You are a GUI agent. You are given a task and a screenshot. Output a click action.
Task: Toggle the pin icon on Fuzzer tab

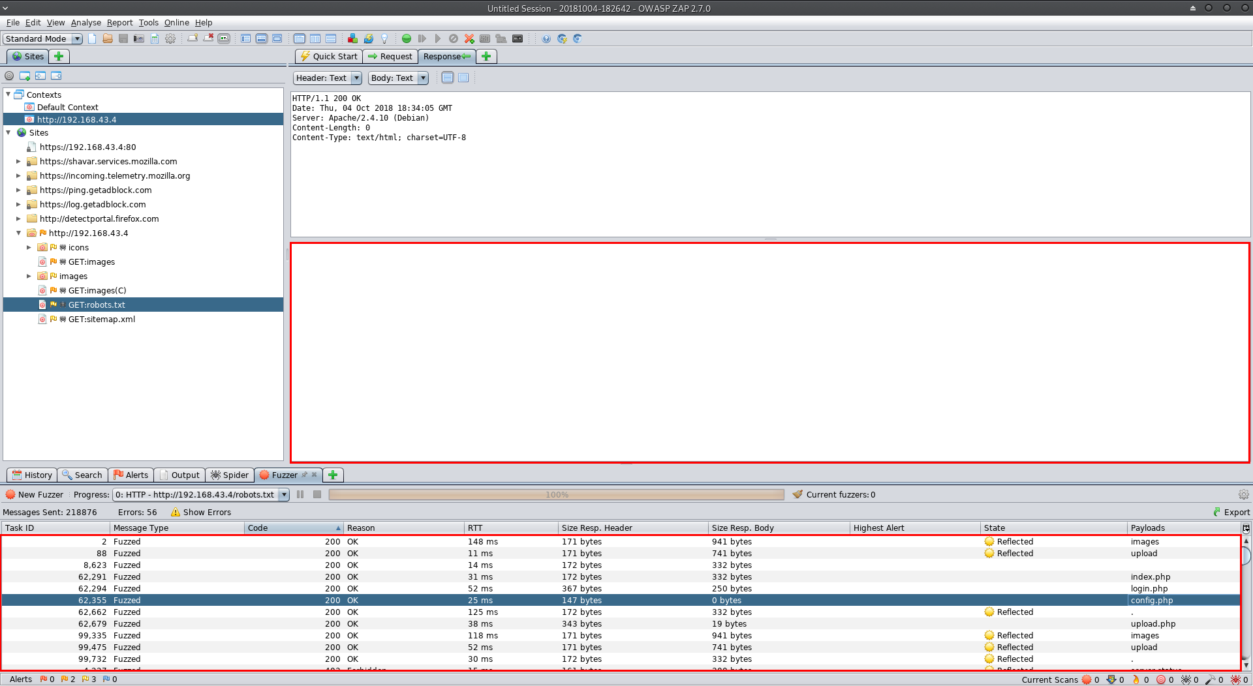(x=304, y=475)
